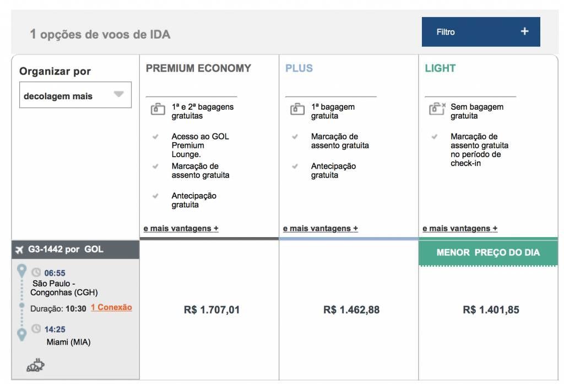Click the São Paulo origin pin icon
The image size is (564, 386).
pyautogui.click(x=22, y=271)
